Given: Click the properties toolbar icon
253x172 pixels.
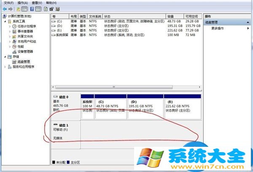Looking at the screenshot, I should pos(51,9).
